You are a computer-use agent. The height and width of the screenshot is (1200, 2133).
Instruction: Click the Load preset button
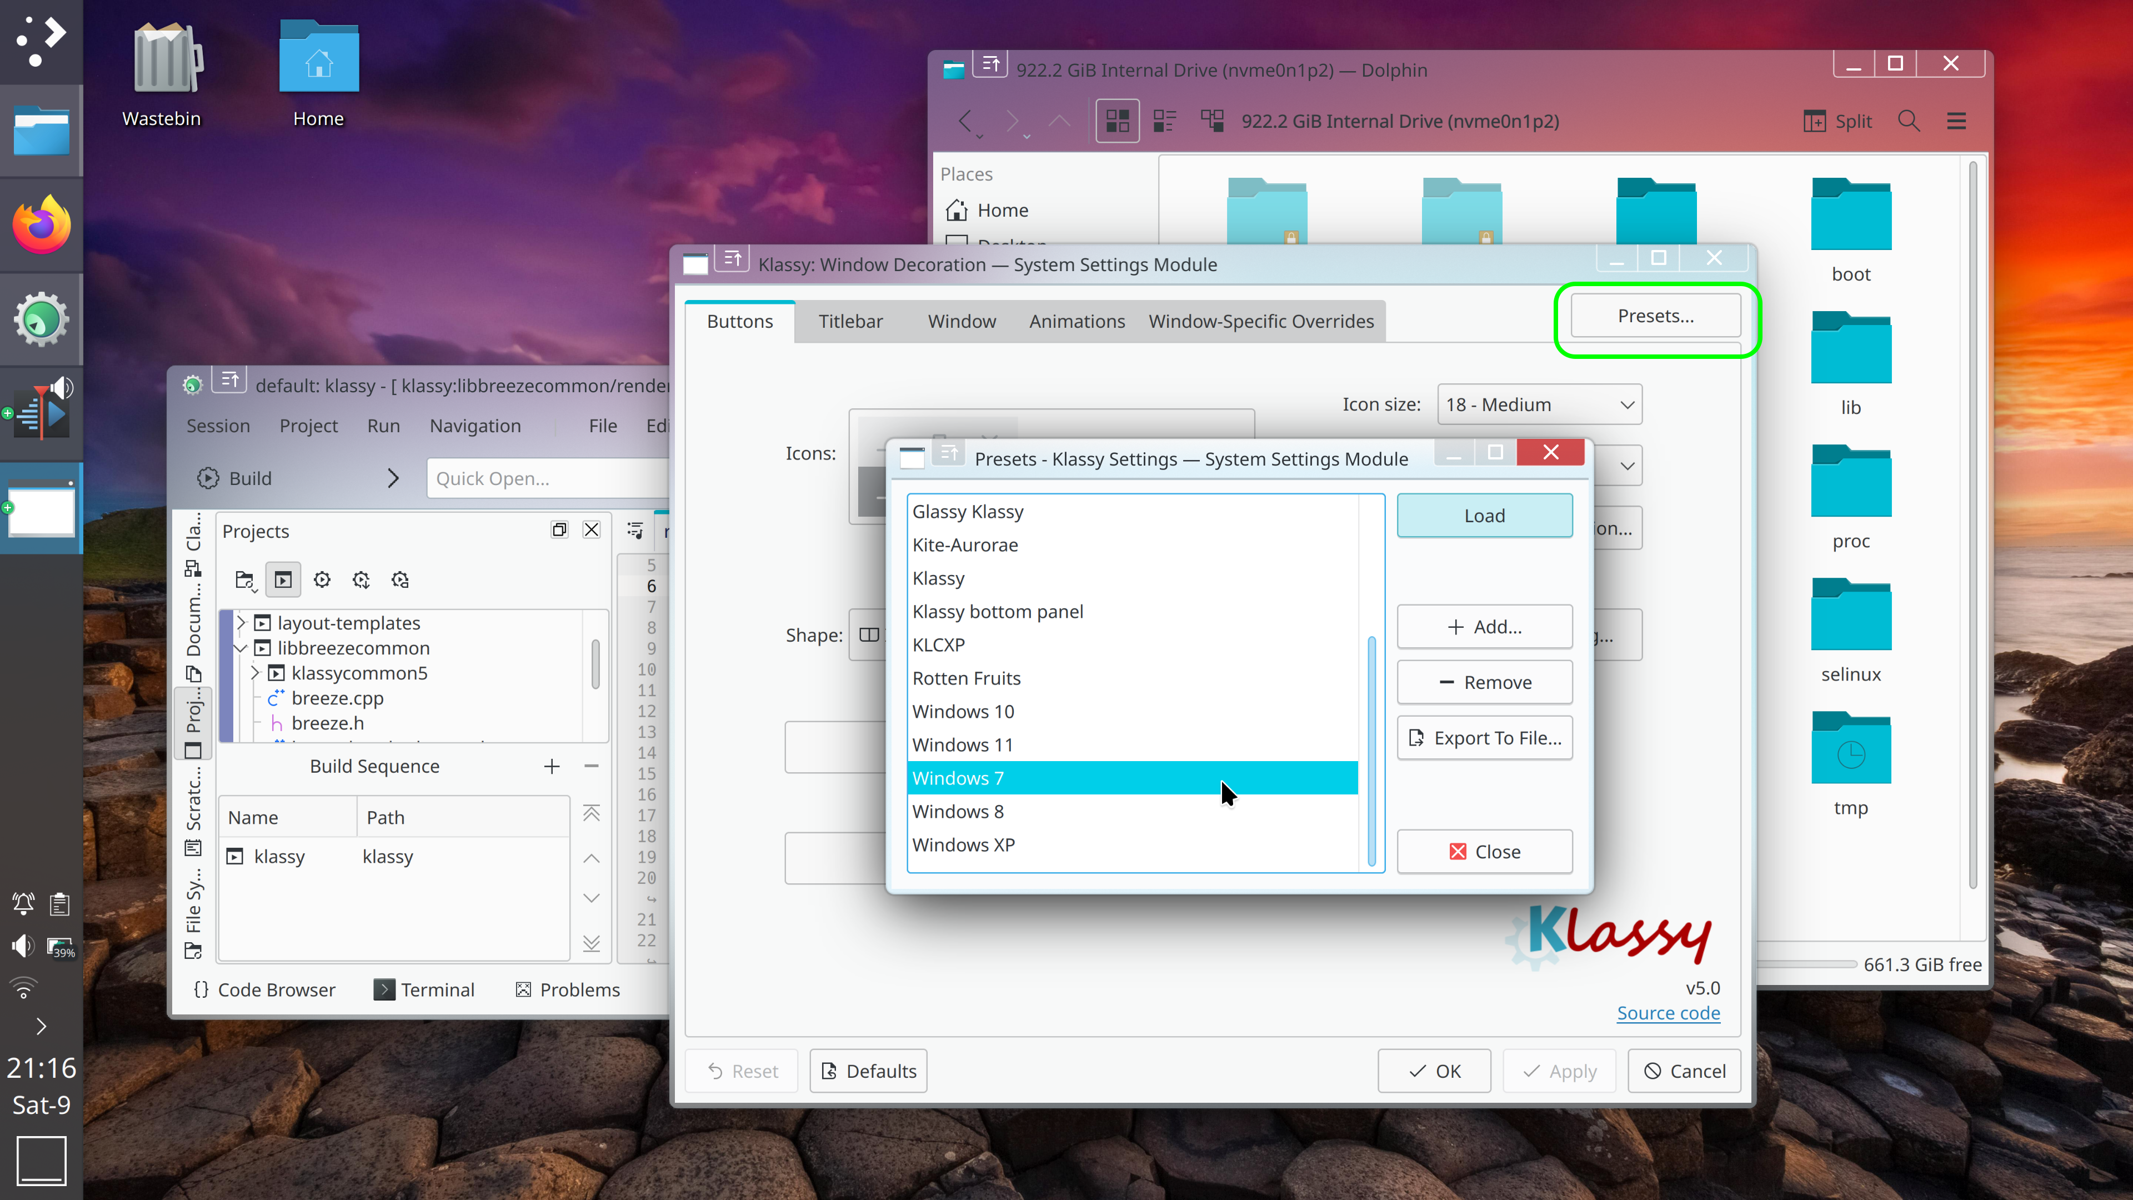[1485, 515]
